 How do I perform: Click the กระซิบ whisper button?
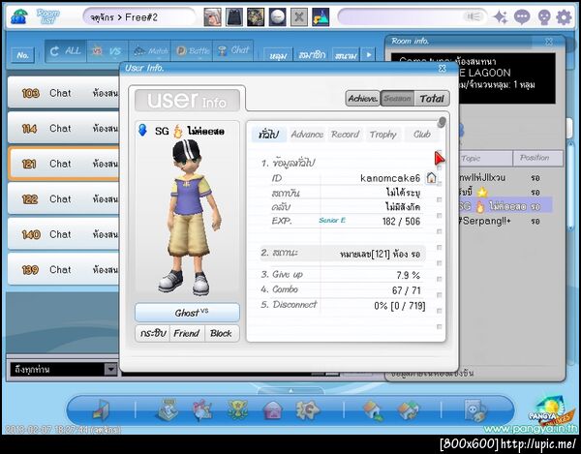pos(153,333)
